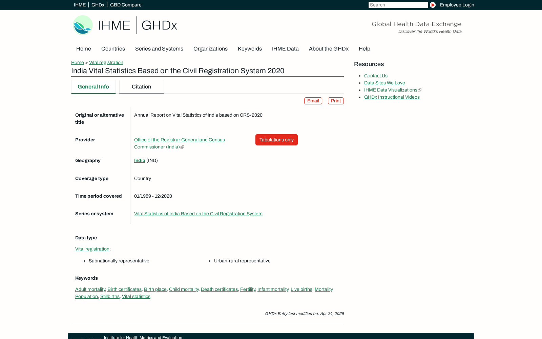Open GHDx Instructional Videos link

pos(392,97)
